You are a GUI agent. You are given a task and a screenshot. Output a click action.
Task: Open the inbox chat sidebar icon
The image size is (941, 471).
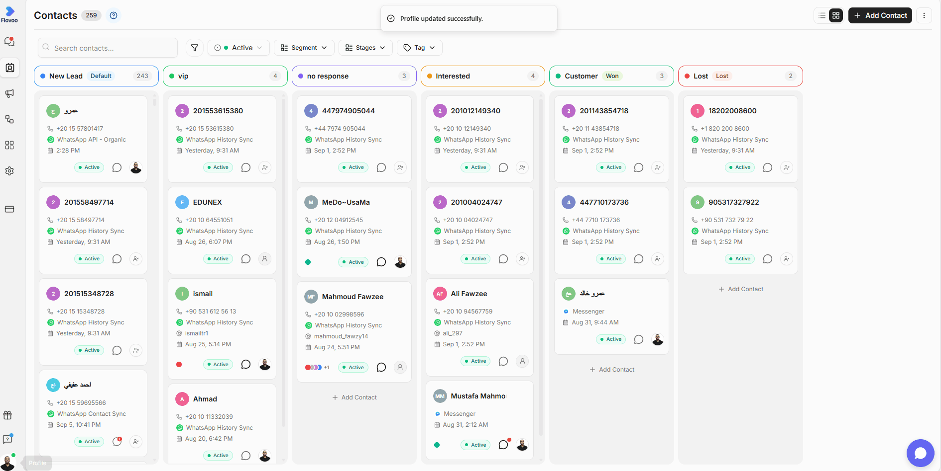[9, 42]
